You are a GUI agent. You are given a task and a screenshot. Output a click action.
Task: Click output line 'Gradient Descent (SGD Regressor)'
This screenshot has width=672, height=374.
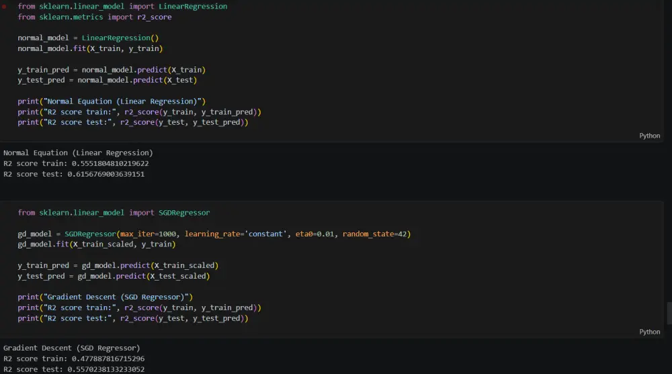(x=72, y=348)
